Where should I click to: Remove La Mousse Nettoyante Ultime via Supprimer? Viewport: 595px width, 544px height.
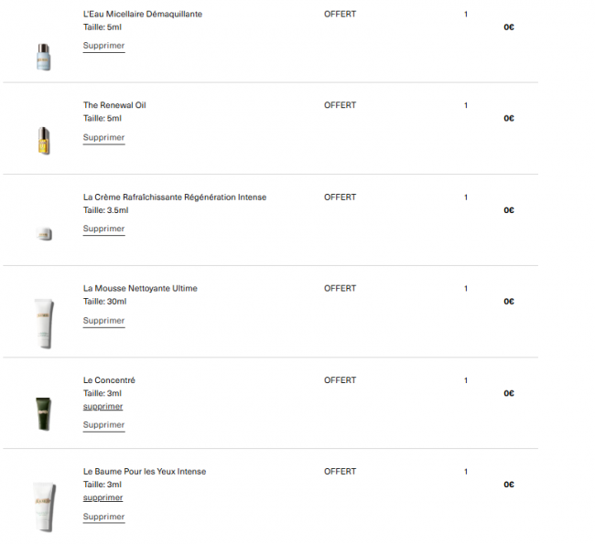(103, 321)
